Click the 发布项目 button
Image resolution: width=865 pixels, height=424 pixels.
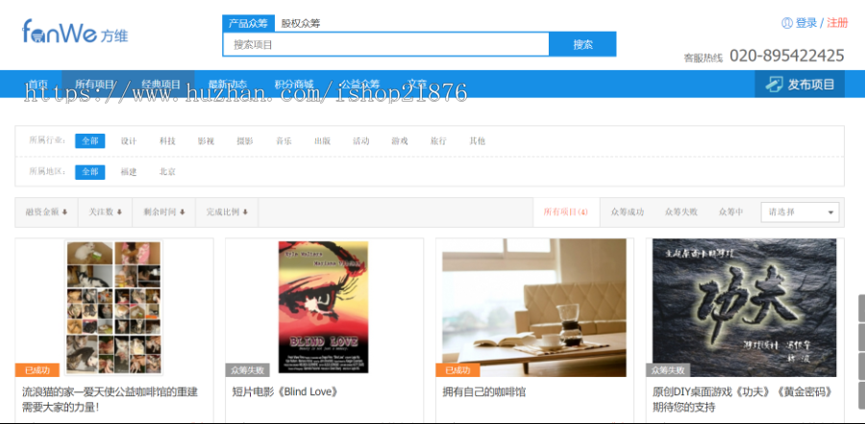point(800,85)
